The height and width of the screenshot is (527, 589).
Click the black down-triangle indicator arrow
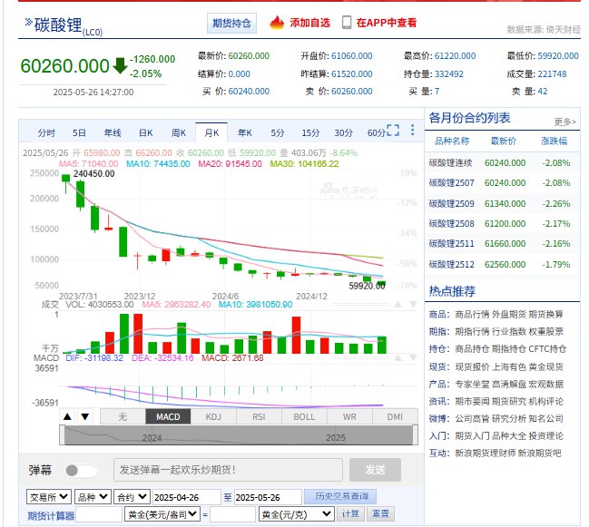coord(85,416)
